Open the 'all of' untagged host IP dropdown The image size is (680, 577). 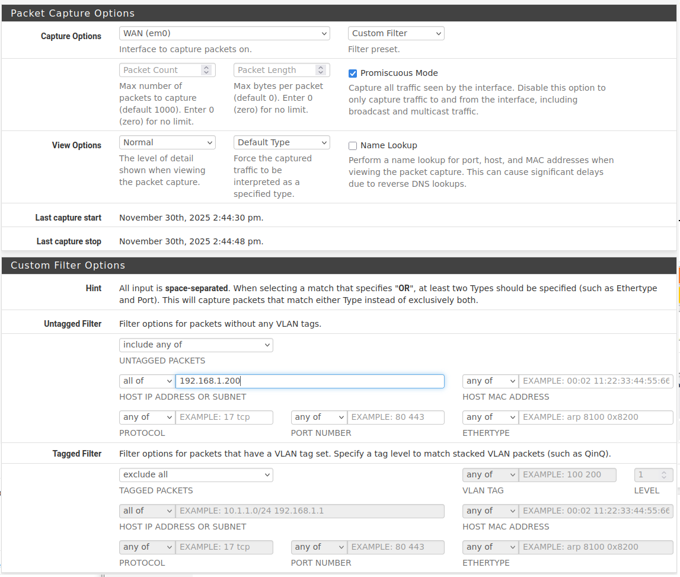tap(146, 381)
